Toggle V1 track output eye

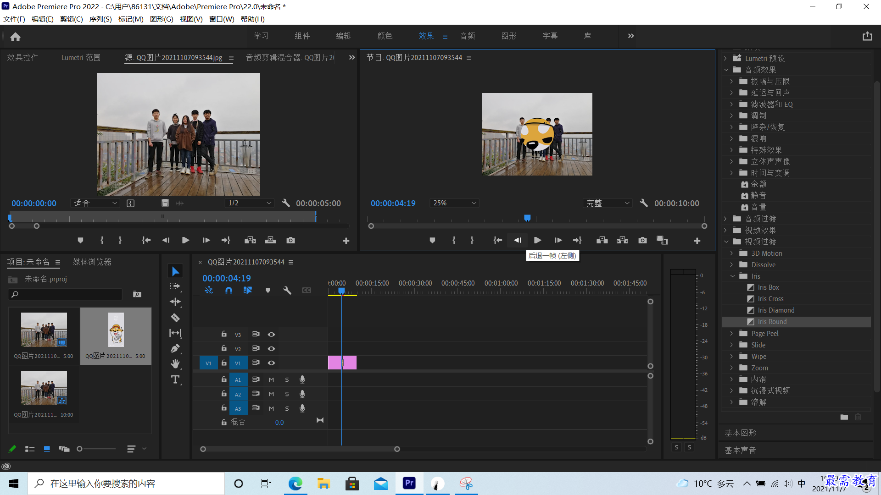(271, 363)
